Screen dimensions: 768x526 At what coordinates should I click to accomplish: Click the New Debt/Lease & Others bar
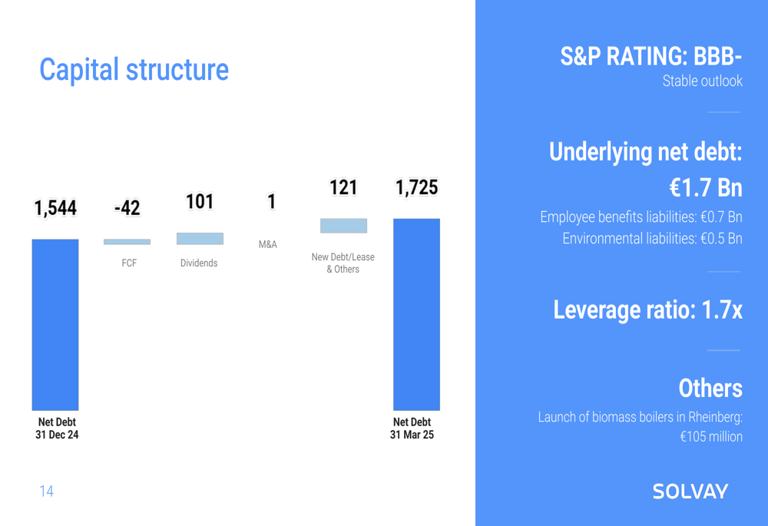click(x=343, y=226)
